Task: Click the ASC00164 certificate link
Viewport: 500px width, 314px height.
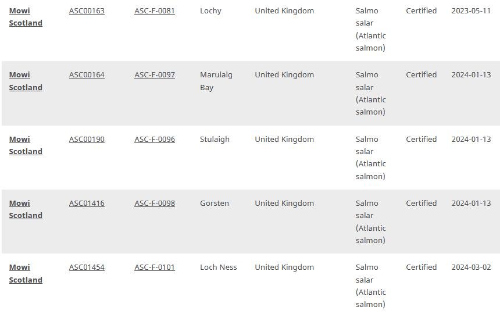Action: (x=87, y=74)
